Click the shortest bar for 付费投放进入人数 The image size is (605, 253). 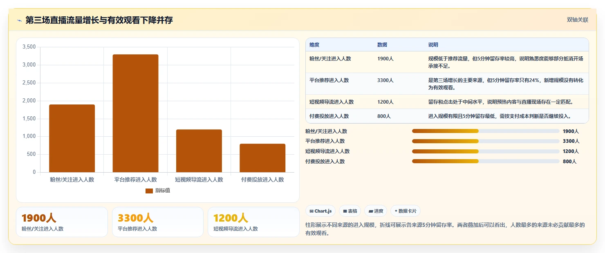(262, 158)
